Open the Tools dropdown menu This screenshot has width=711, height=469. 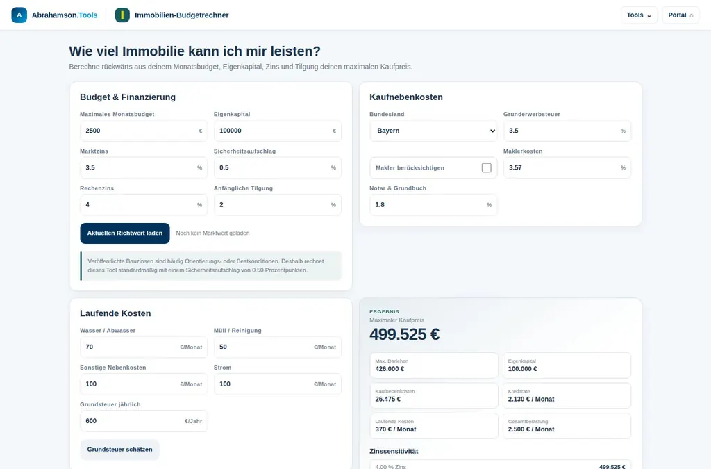pyautogui.click(x=639, y=15)
